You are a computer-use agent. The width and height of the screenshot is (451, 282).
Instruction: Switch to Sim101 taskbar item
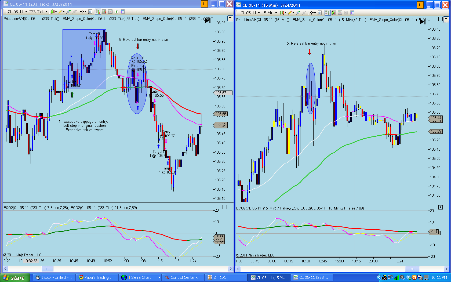[x=226, y=277]
